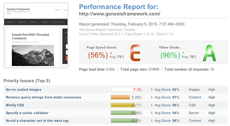Click the down arrow beside Avg Score 94%
230x126 pixels.
tap(152, 113)
